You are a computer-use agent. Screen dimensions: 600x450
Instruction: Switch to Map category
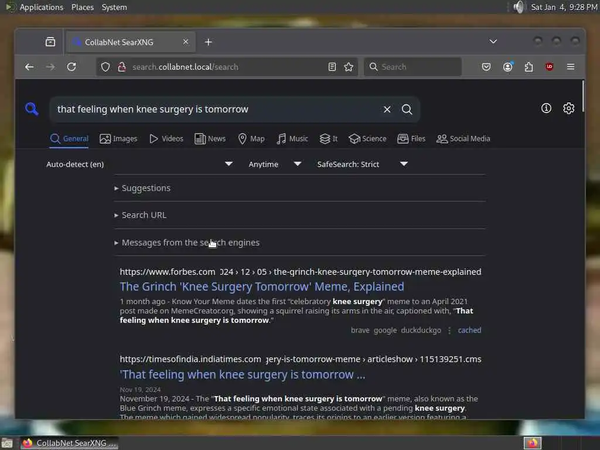click(251, 138)
